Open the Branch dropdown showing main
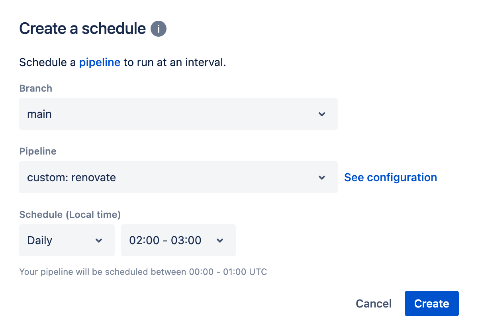Screen dimensions: 478x329 click(x=178, y=114)
